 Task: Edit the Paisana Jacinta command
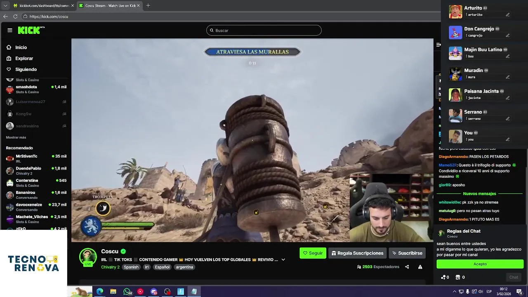(x=508, y=98)
